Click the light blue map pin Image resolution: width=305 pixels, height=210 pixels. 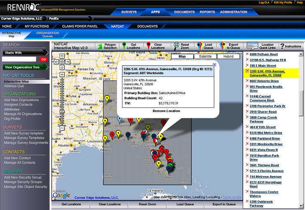119,119
